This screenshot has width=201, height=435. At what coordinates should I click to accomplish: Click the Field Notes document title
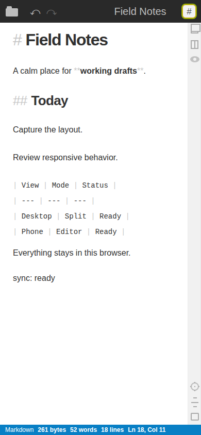click(x=140, y=12)
